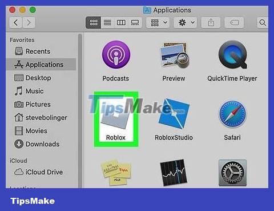Screen dimensions: 274x211
Task: Click the Applications folder icon in title bar
Action: coord(147,10)
